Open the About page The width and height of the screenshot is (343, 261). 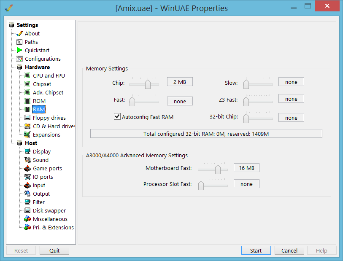coord(32,34)
